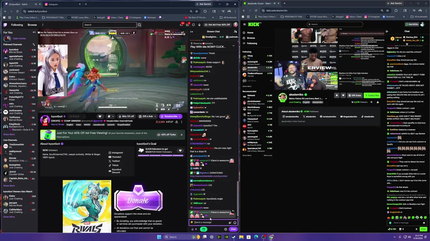Open Twitch chat settings gear
Image resolution: width=430 pixels, height=241 pixels.
click(225, 229)
